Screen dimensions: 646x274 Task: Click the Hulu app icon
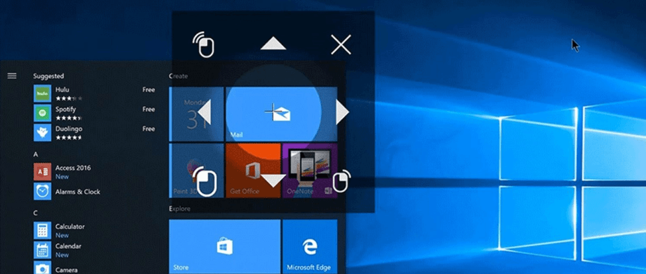click(42, 93)
